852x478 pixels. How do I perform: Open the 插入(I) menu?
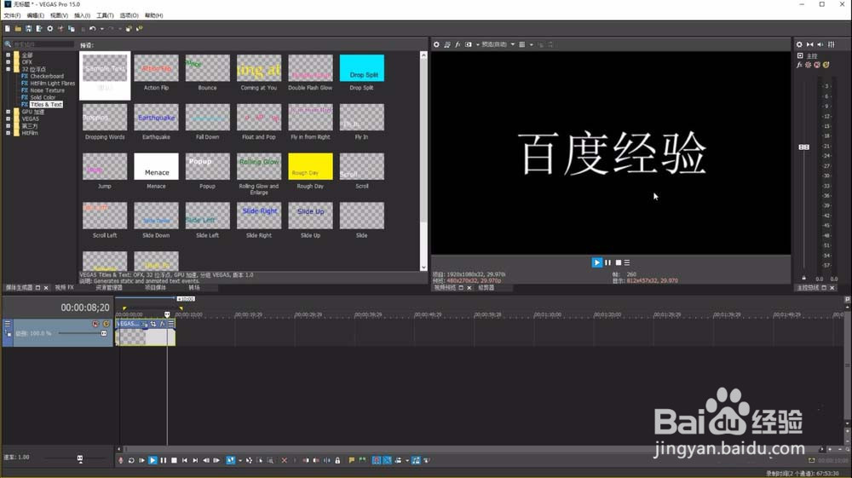pos(82,15)
